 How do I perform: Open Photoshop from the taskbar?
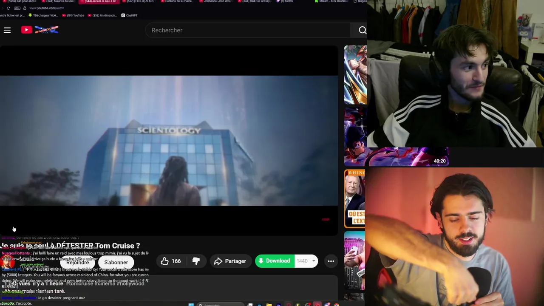[259, 304]
